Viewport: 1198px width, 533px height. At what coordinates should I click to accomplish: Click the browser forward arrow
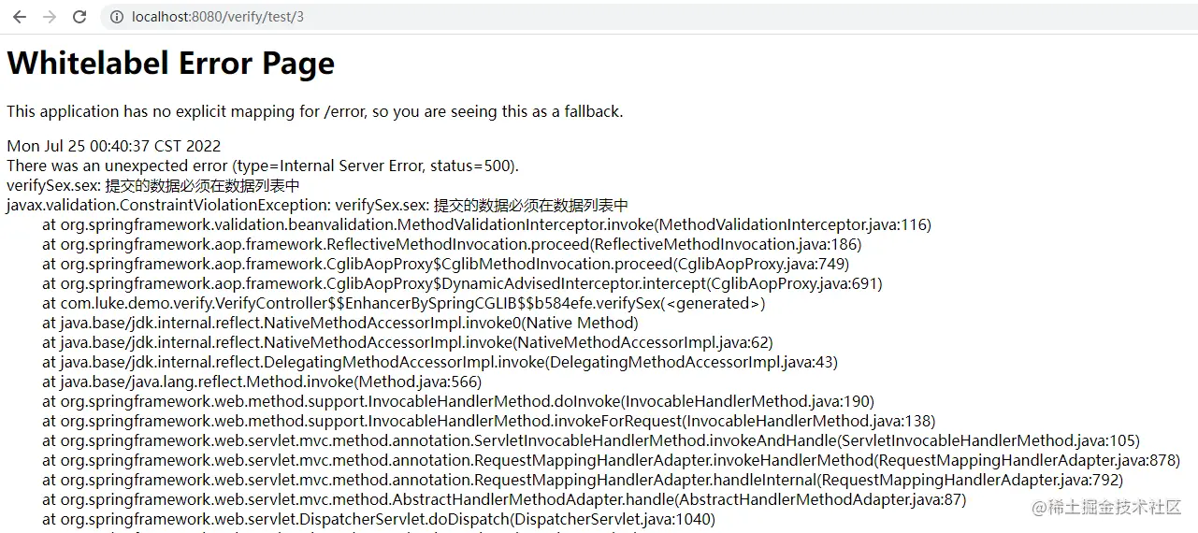(50, 17)
